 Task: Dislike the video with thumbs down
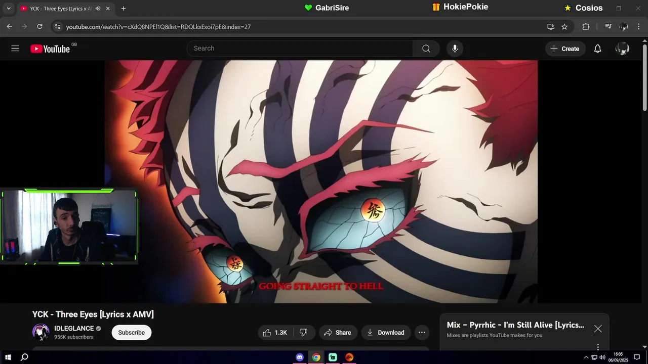[x=304, y=332]
